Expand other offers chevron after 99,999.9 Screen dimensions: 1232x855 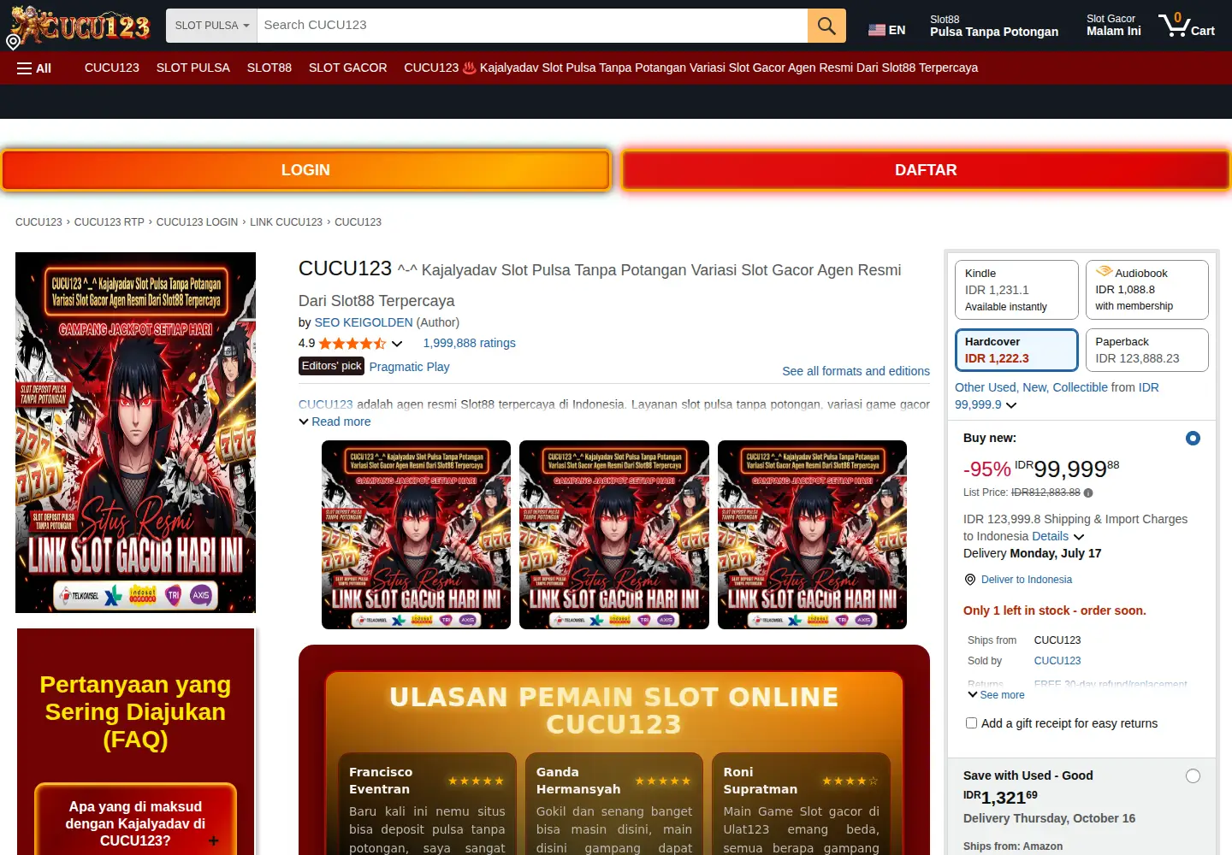click(x=1011, y=405)
